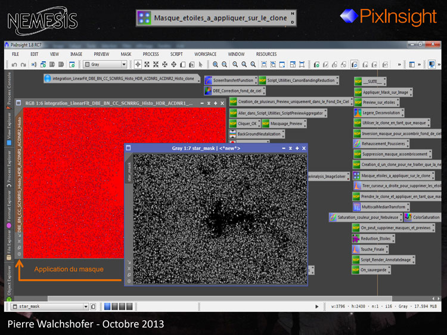Choose the pointer arrow tool in toolbar
This screenshot has height=335, width=447.
click(201, 65)
